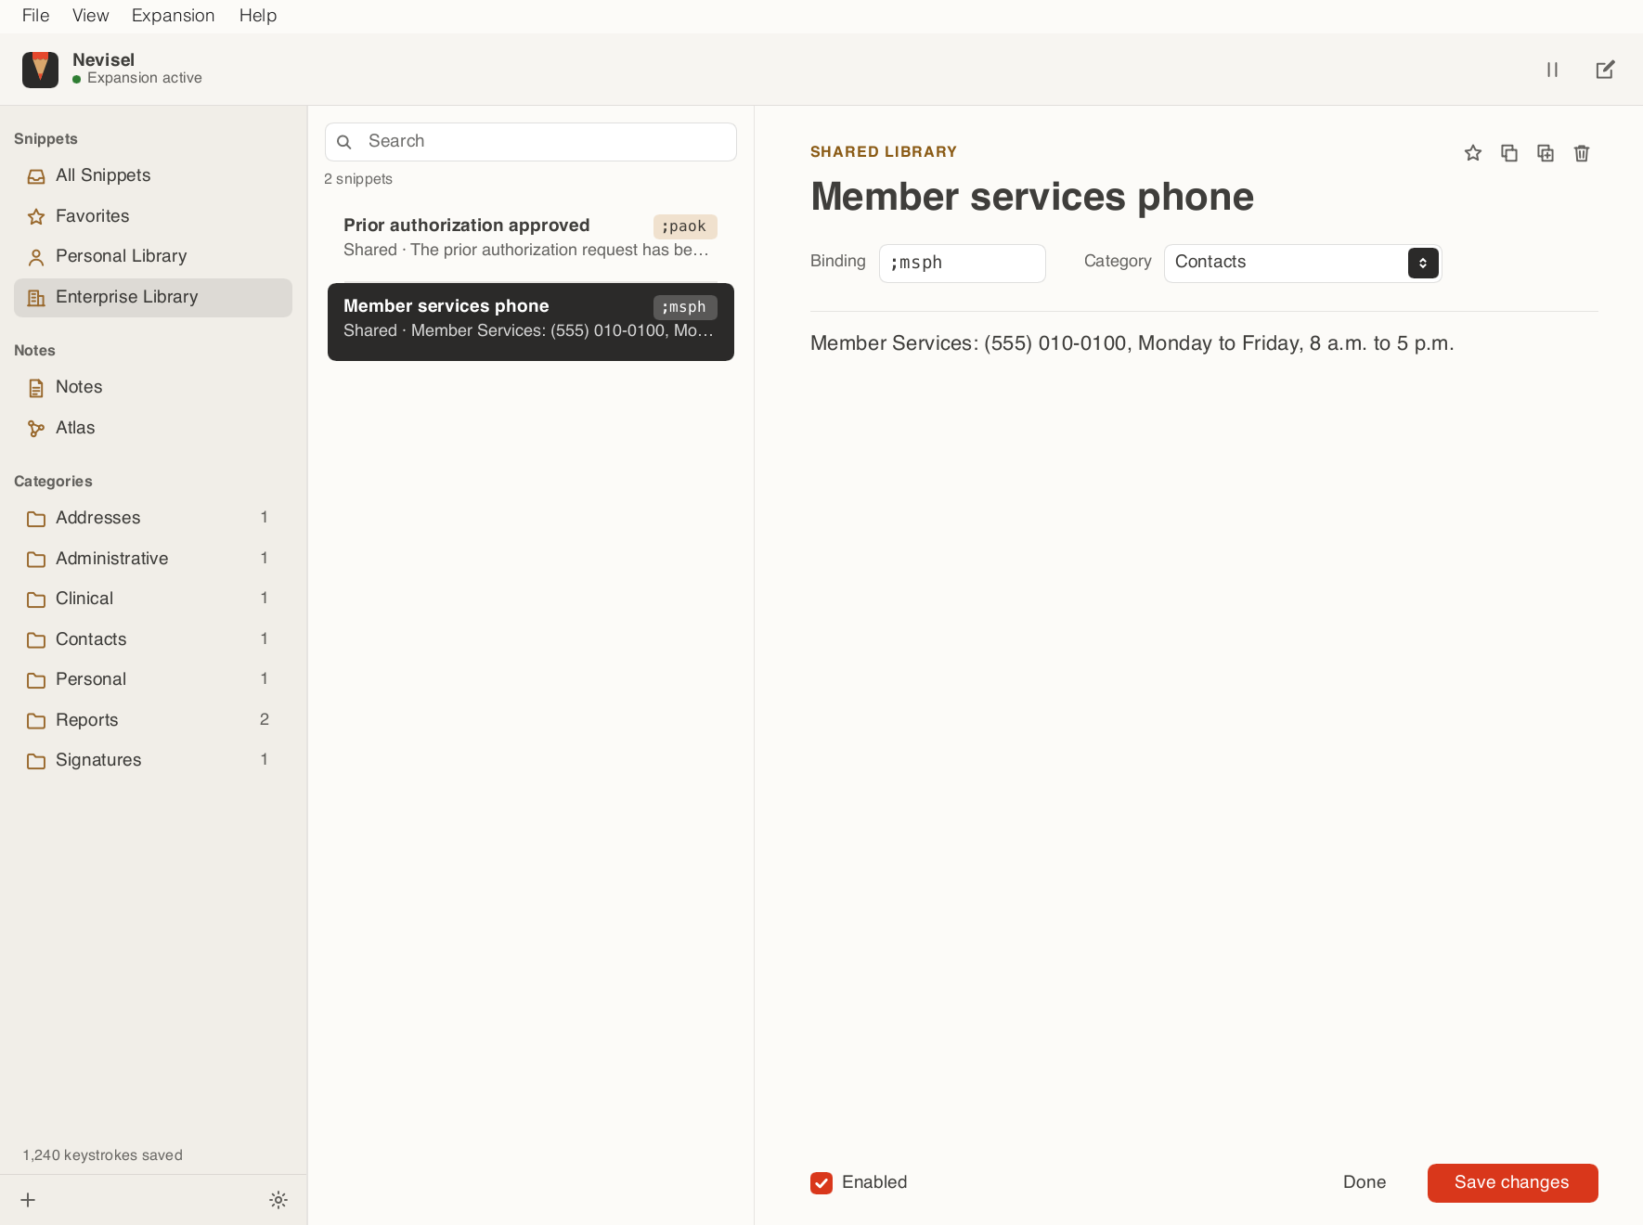This screenshot has width=1643, height=1225.
Task: Click the Done button
Action: click(x=1365, y=1182)
